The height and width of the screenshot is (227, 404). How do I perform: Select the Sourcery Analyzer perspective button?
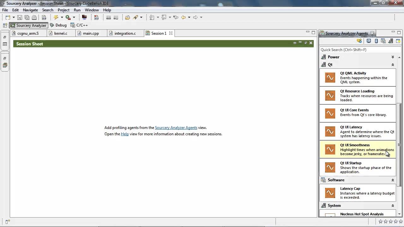click(28, 25)
